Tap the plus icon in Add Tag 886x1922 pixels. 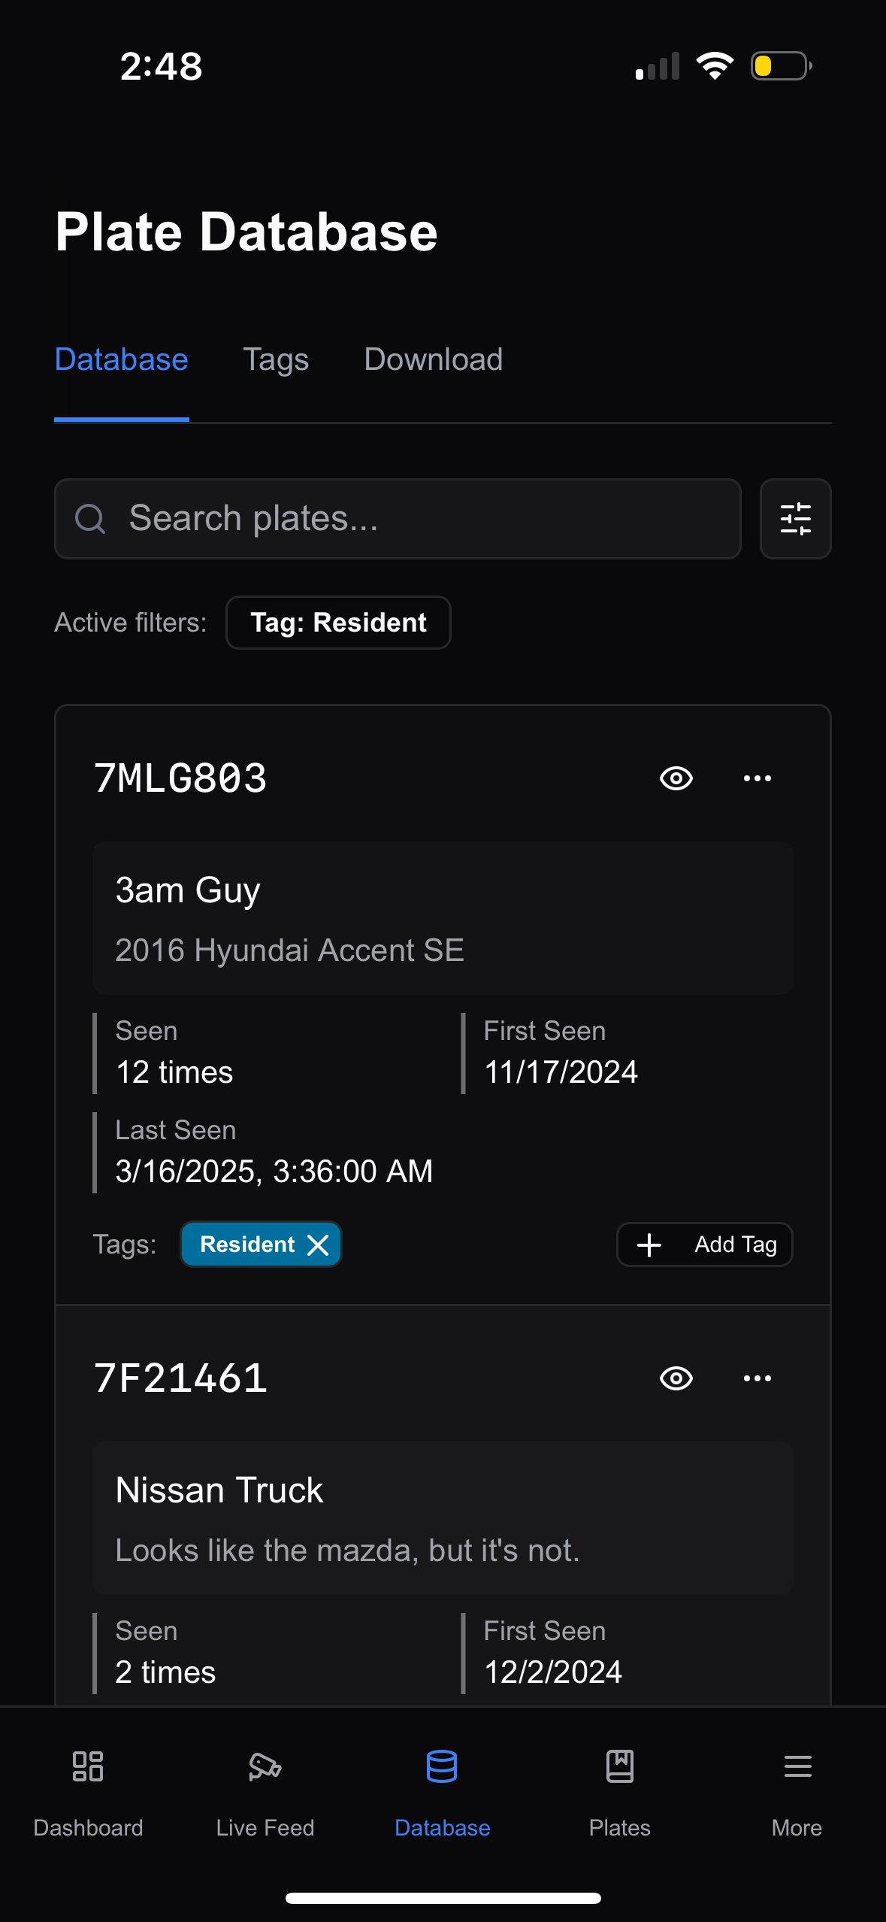pyautogui.click(x=649, y=1244)
